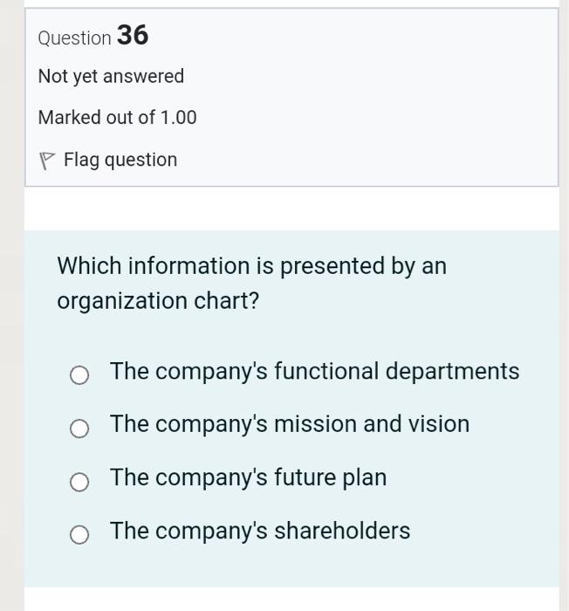Click the "Marked out of 1.00" text

tap(117, 118)
